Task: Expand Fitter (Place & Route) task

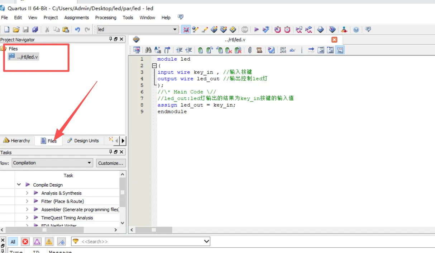Action: click(x=27, y=201)
